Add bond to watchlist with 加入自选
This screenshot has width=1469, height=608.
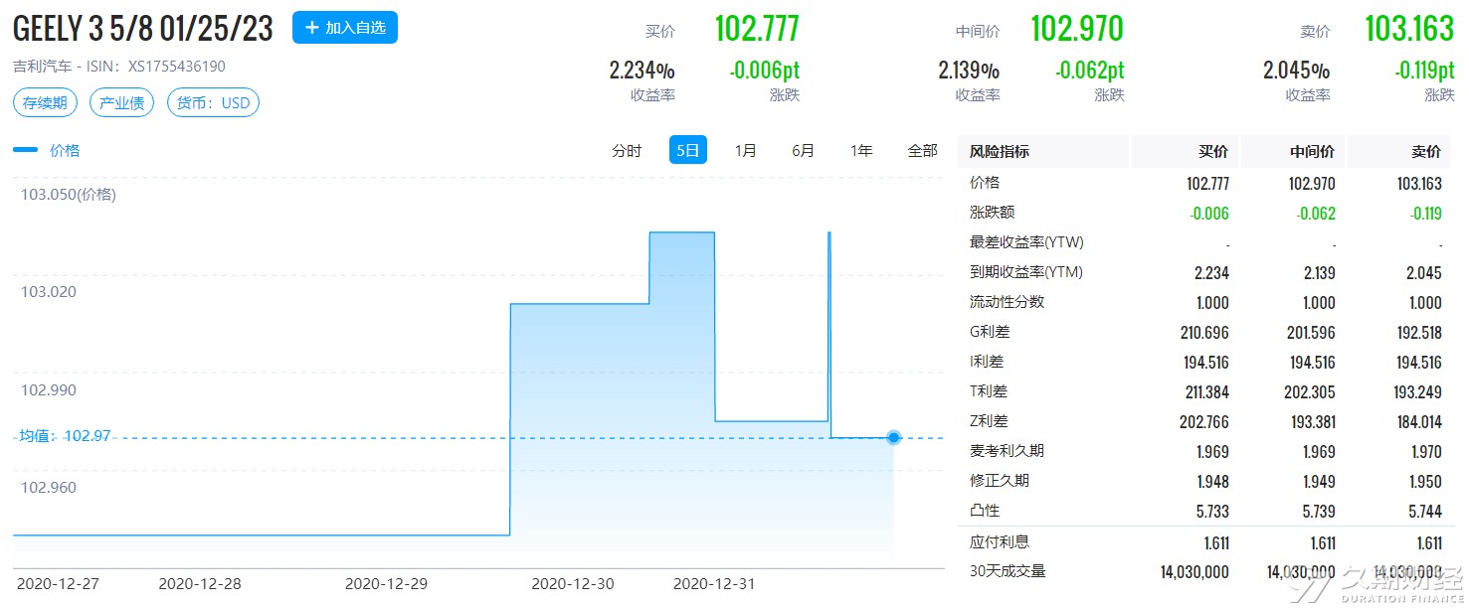[344, 28]
